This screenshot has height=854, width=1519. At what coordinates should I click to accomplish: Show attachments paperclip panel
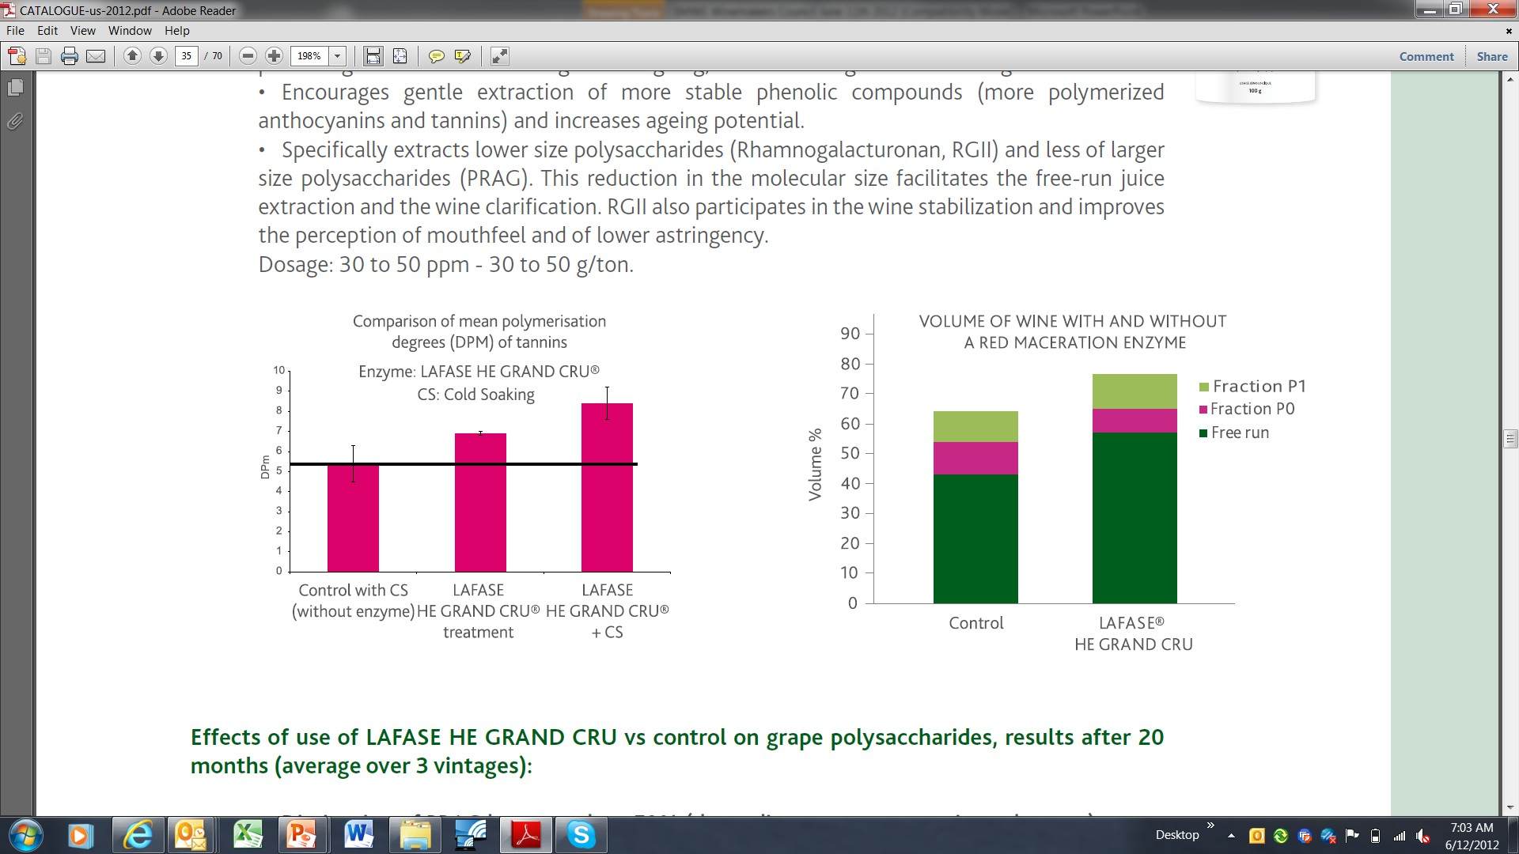15,121
